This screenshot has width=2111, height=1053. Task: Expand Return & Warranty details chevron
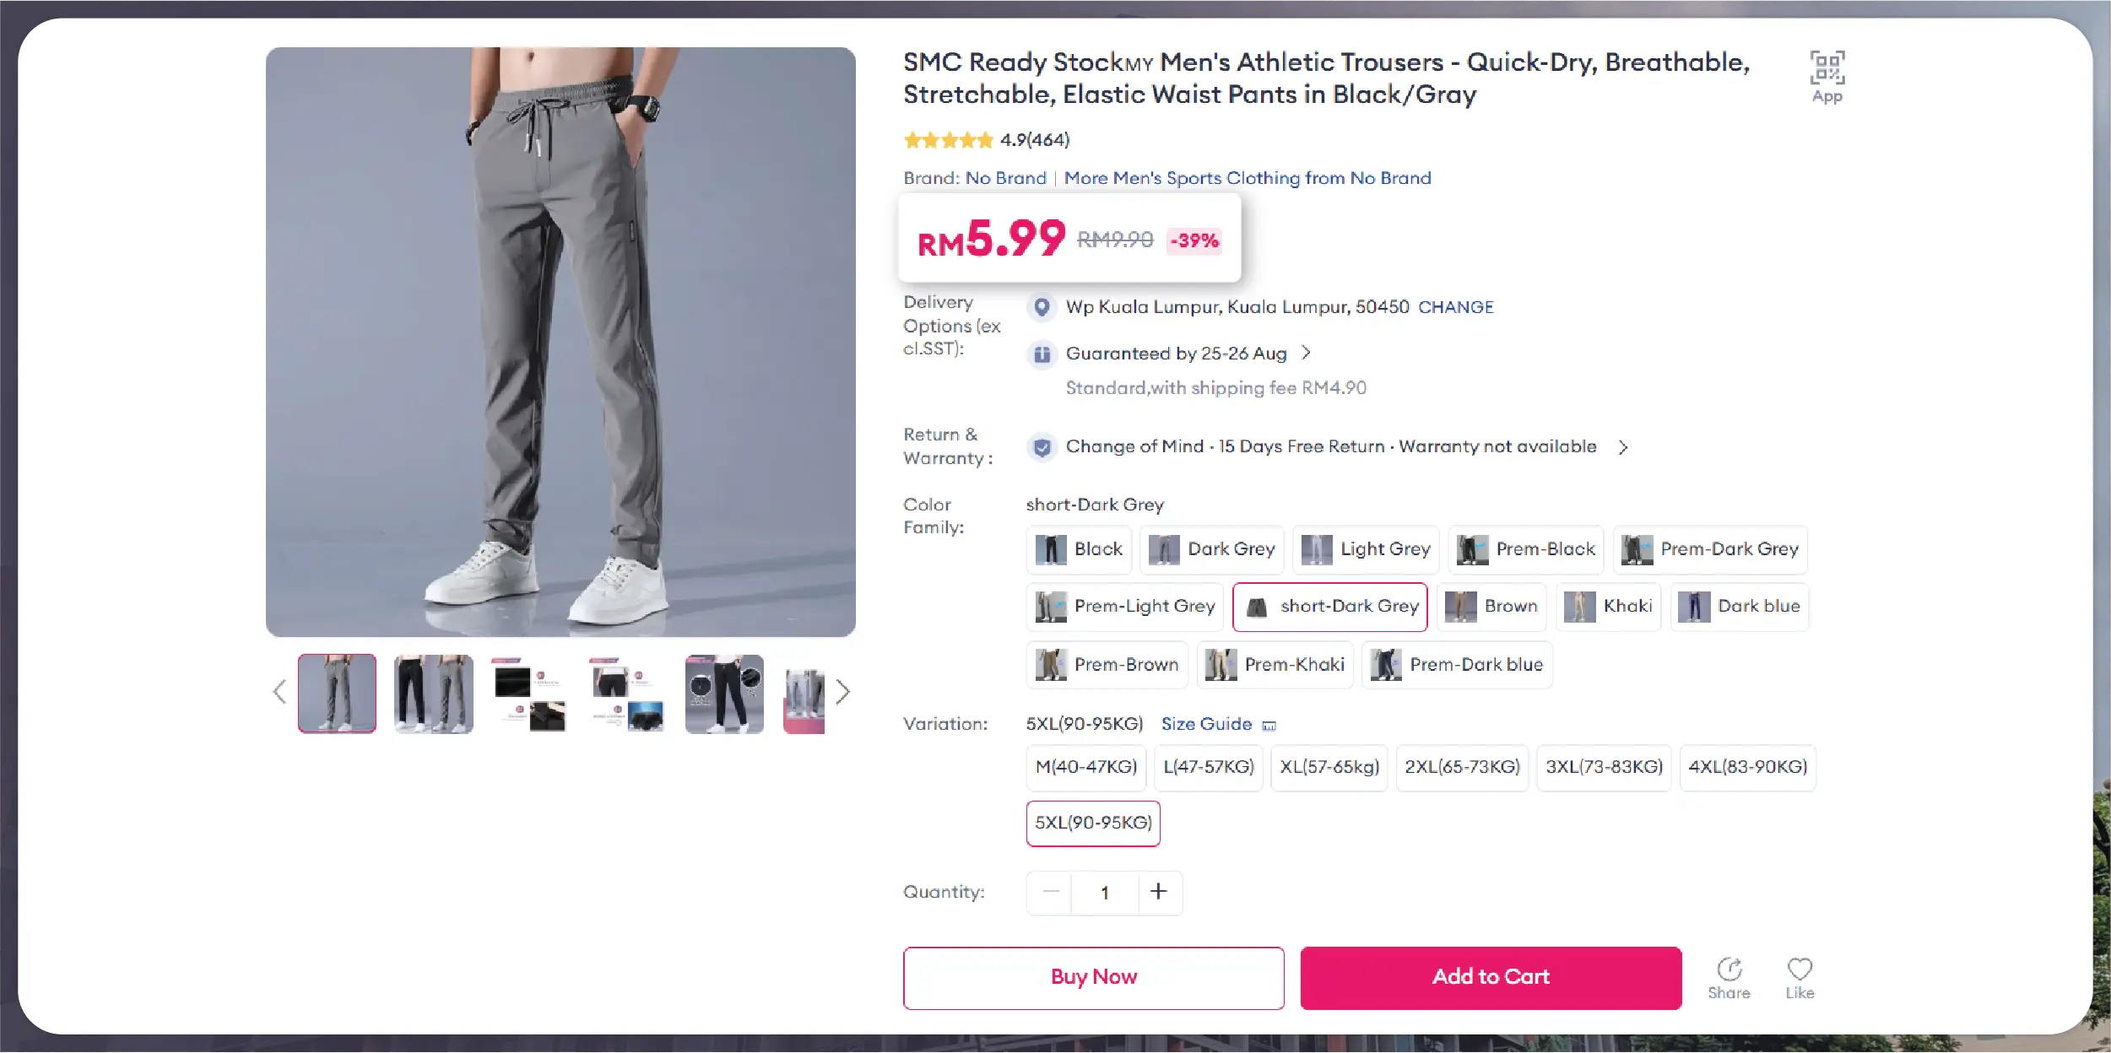coord(1623,447)
